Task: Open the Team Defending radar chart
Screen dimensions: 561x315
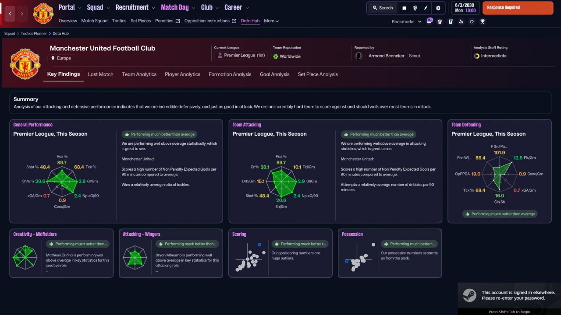Action: tap(500, 174)
